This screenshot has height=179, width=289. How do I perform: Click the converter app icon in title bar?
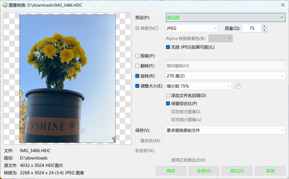click(5, 5)
